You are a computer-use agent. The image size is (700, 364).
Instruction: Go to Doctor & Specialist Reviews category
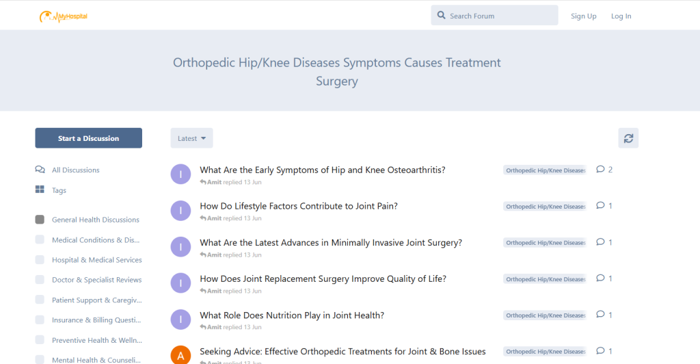point(96,280)
